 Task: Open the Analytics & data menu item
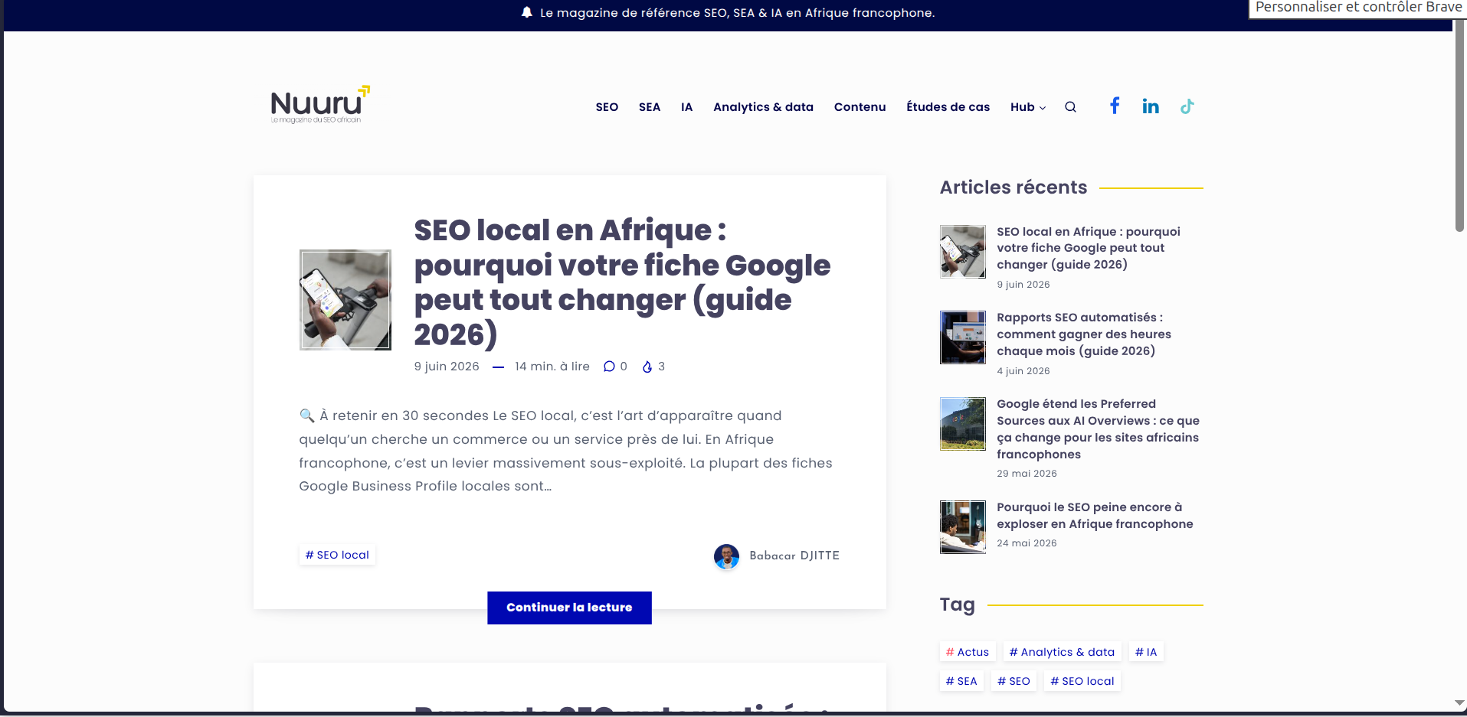coord(763,107)
